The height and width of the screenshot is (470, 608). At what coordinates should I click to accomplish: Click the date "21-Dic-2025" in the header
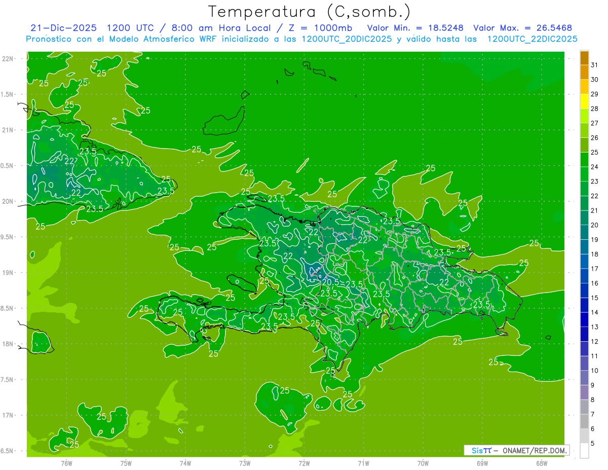pyautogui.click(x=64, y=28)
